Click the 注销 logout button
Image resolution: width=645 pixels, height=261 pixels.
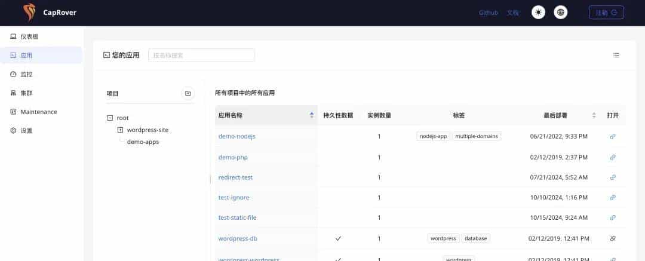pos(606,13)
